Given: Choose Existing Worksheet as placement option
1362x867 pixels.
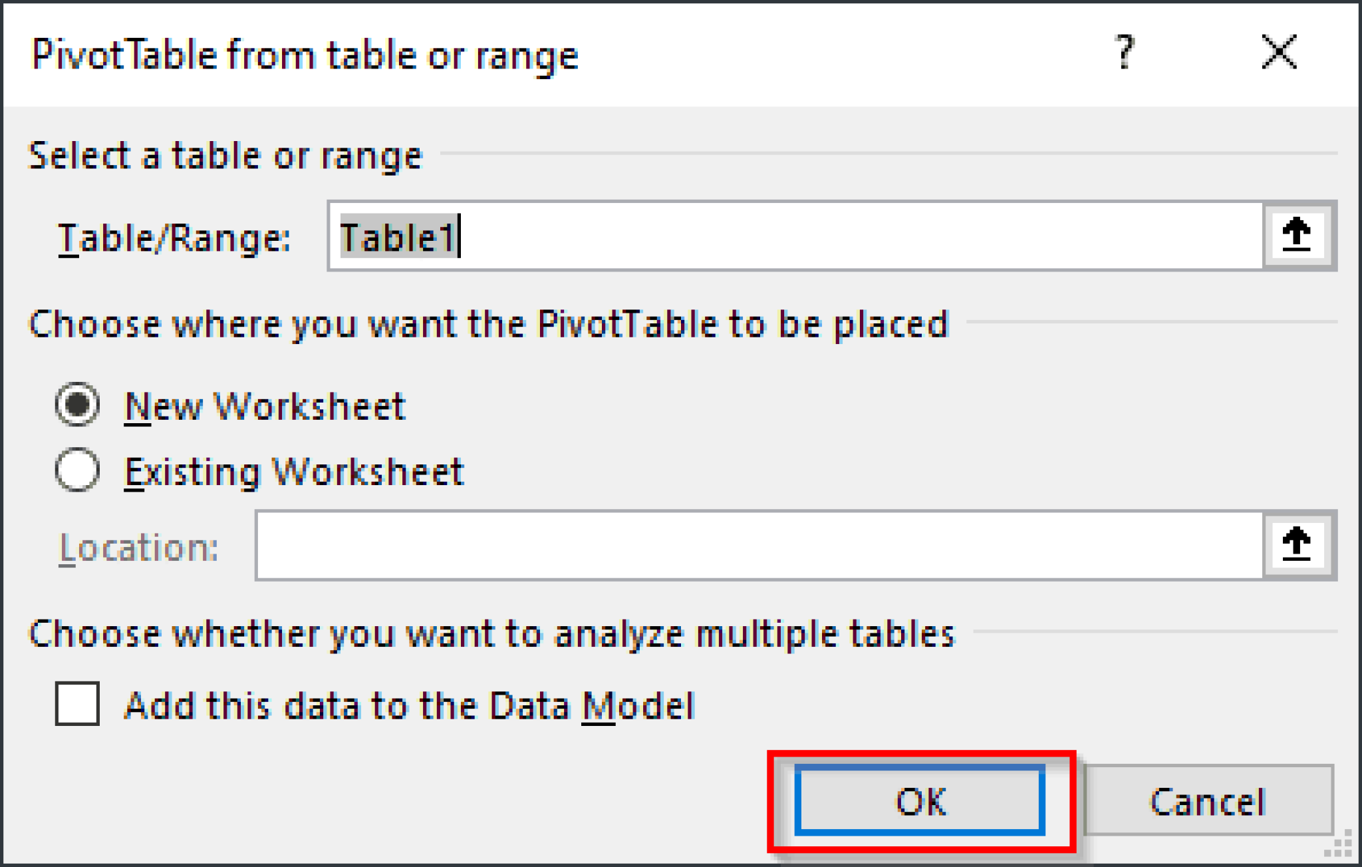Looking at the screenshot, I should [77, 470].
